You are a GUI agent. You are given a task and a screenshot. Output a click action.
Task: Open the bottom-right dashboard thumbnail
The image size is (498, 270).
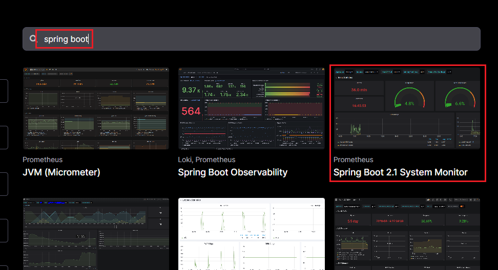407,234
